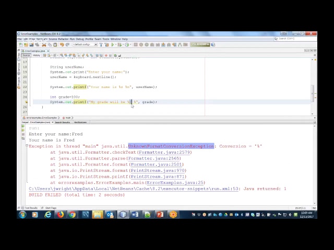Click the Search Ctrl+I input field
334x250 pixels.
[x=295, y=39]
